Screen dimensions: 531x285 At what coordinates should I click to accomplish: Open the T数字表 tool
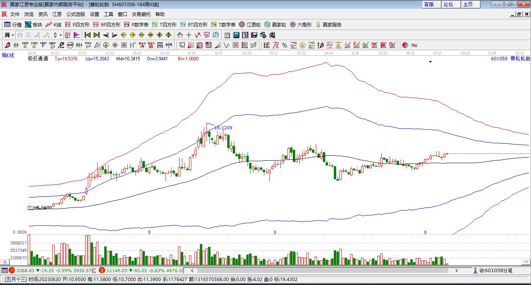pyautogui.click(x=223, y=25)
